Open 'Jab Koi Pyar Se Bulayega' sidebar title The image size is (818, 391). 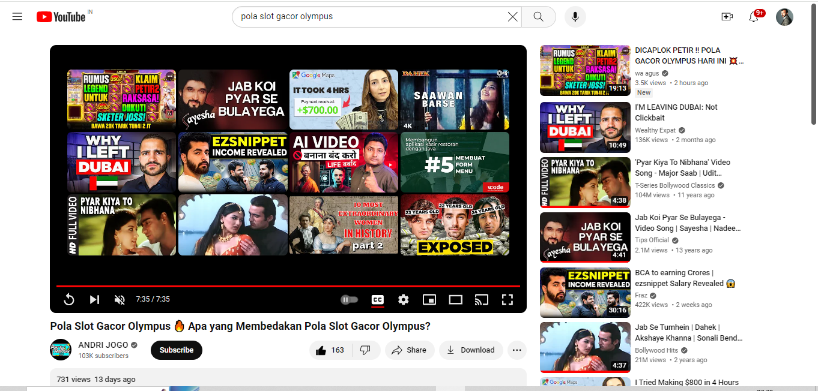pyautogui.click(x=688, y=223)
